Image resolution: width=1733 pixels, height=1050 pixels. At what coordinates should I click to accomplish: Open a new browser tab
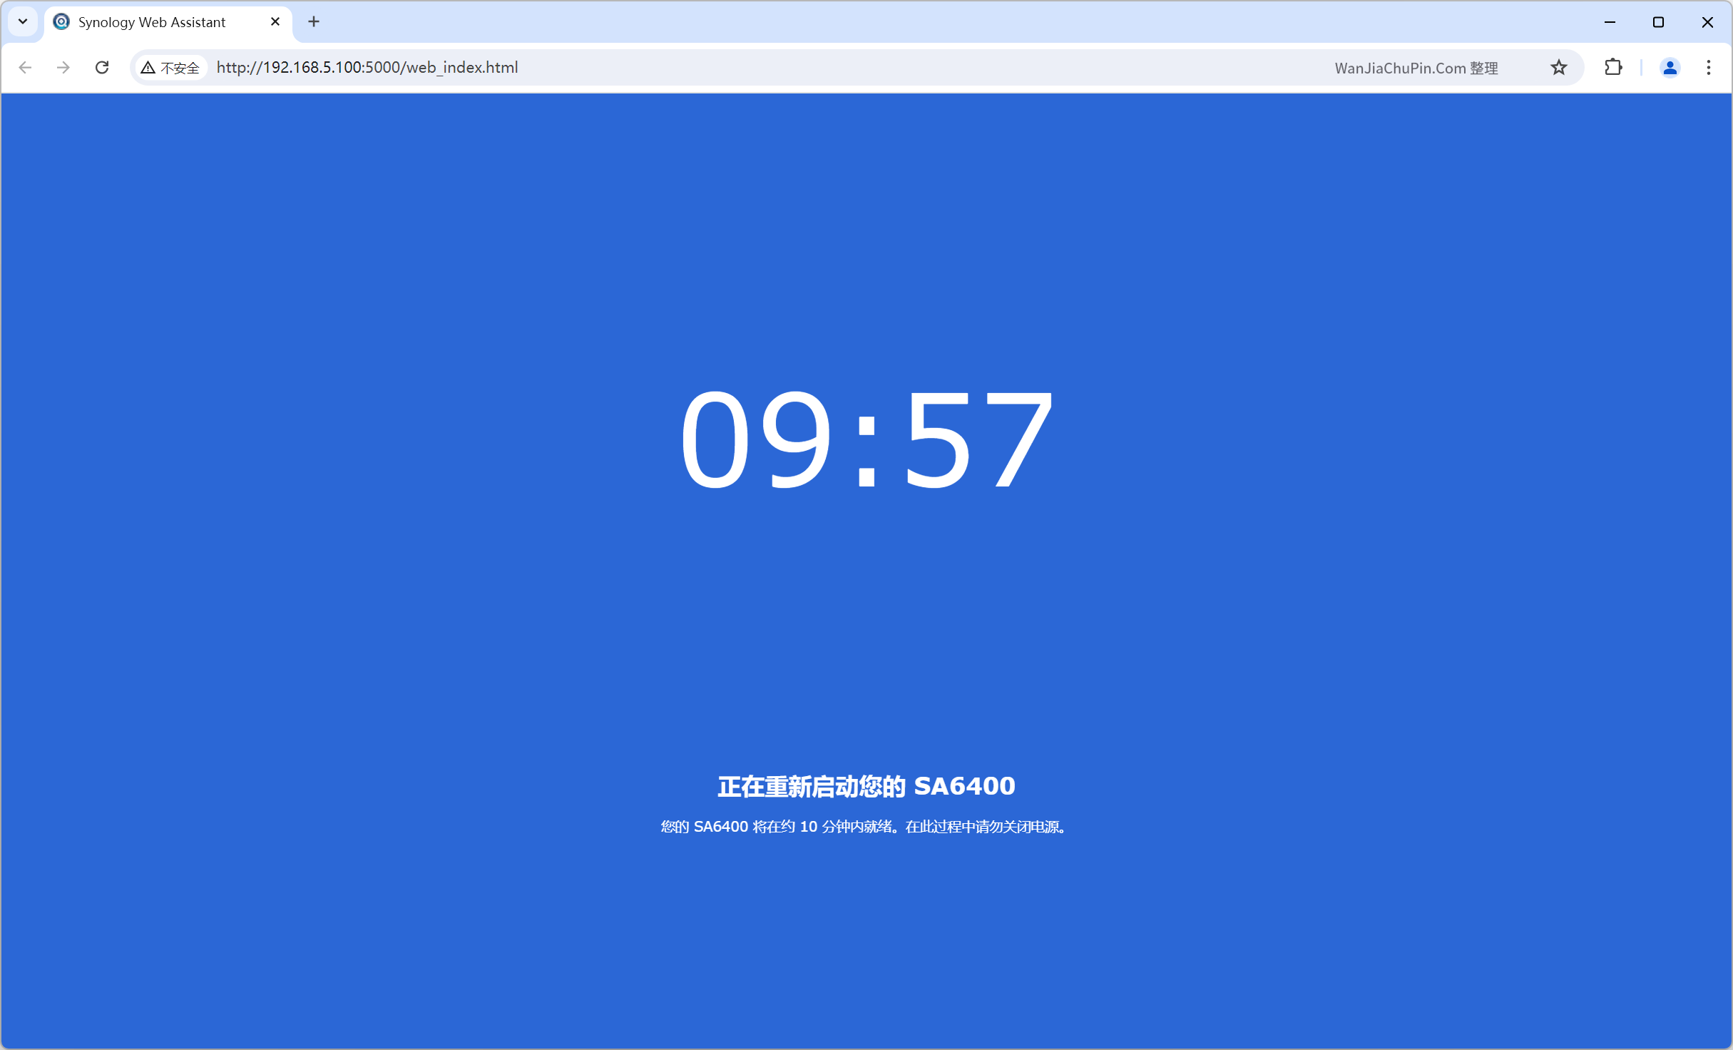[x=314, y=21]
